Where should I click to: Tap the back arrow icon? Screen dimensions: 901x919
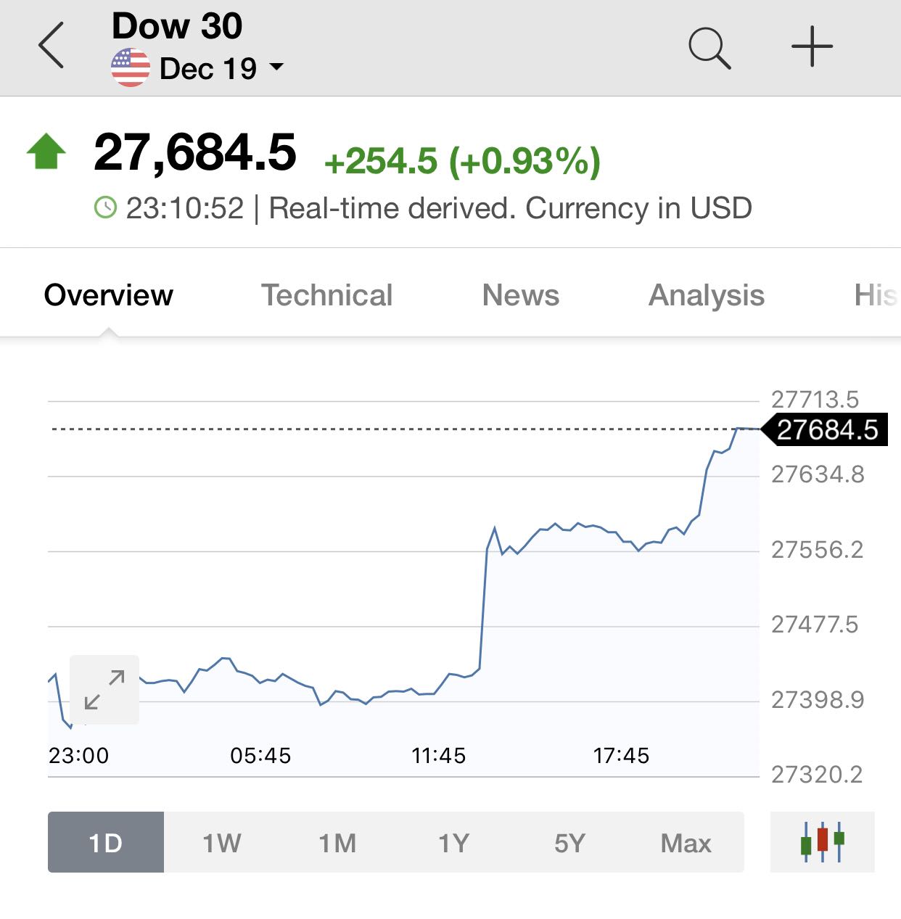[x=52, y=46]
